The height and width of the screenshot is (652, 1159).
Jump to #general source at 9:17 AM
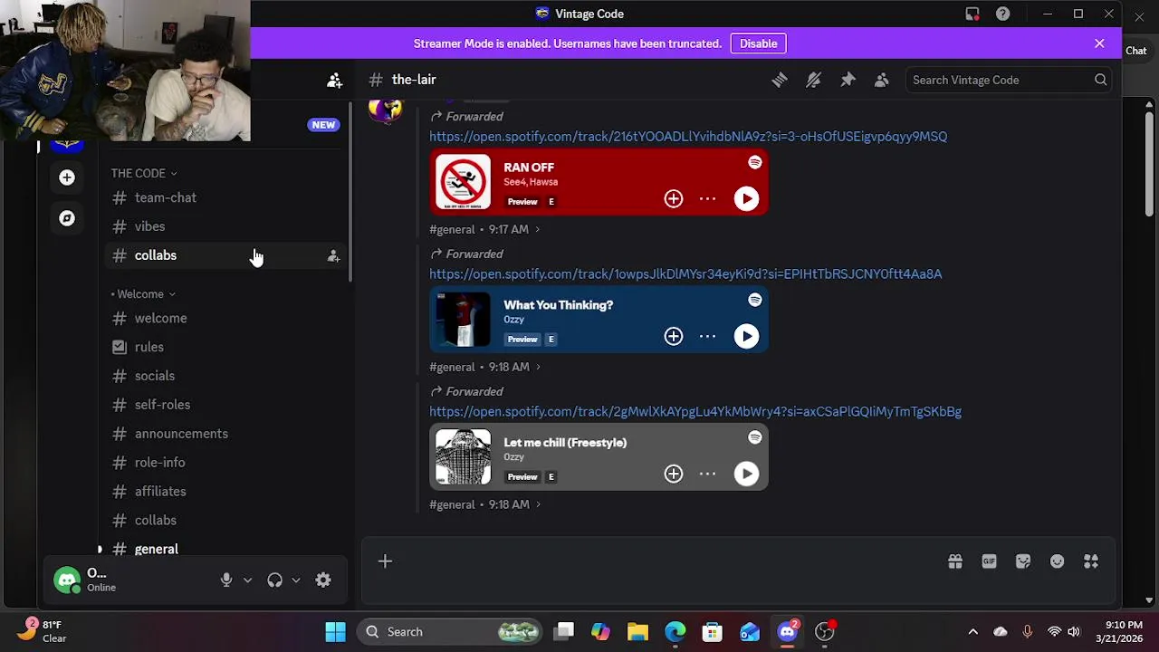pyautogui.click(x=484, y=230)
